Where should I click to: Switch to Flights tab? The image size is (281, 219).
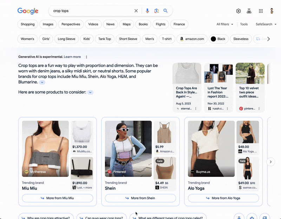coord(161,24)
